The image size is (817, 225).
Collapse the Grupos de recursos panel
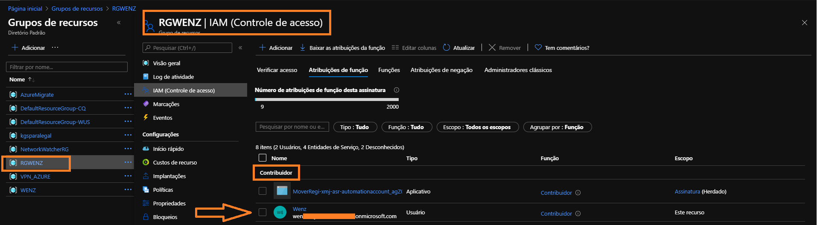tap(119, 23)
